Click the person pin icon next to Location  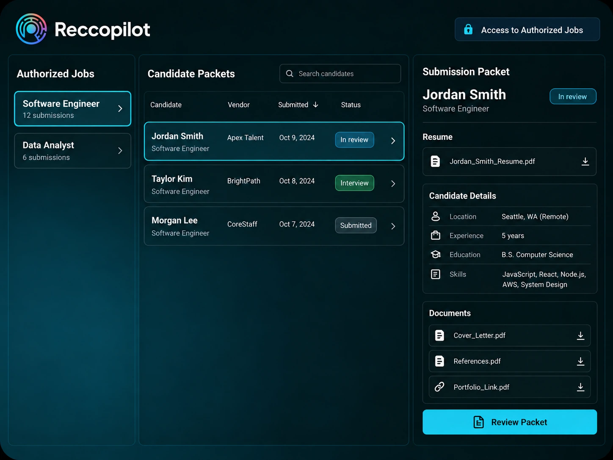(436, 216)
